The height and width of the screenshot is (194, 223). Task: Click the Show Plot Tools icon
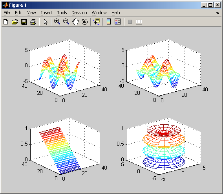[x=139, y=22]
